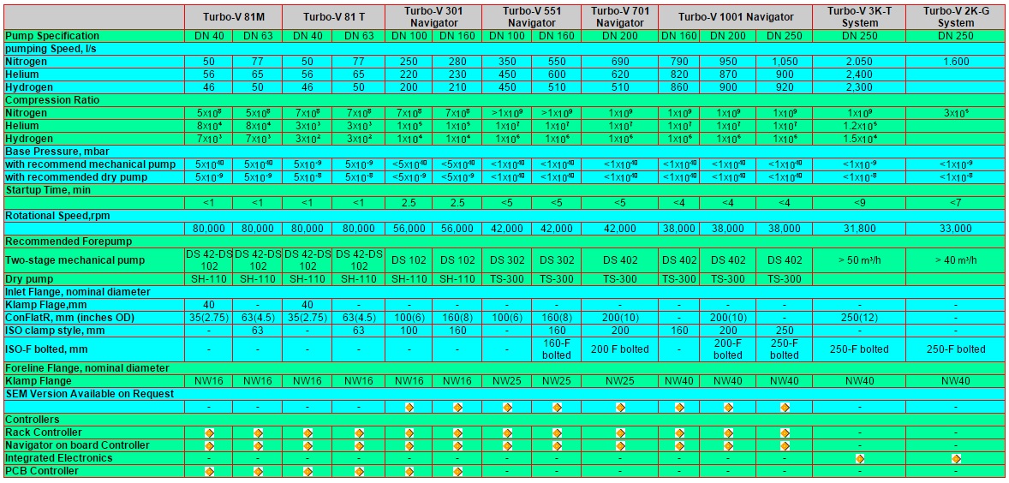Screen dimensions: 1009x483
Task: Click the SEM Version diamond under Turbo-V 301 DN 160
Action: click(458, 407)
